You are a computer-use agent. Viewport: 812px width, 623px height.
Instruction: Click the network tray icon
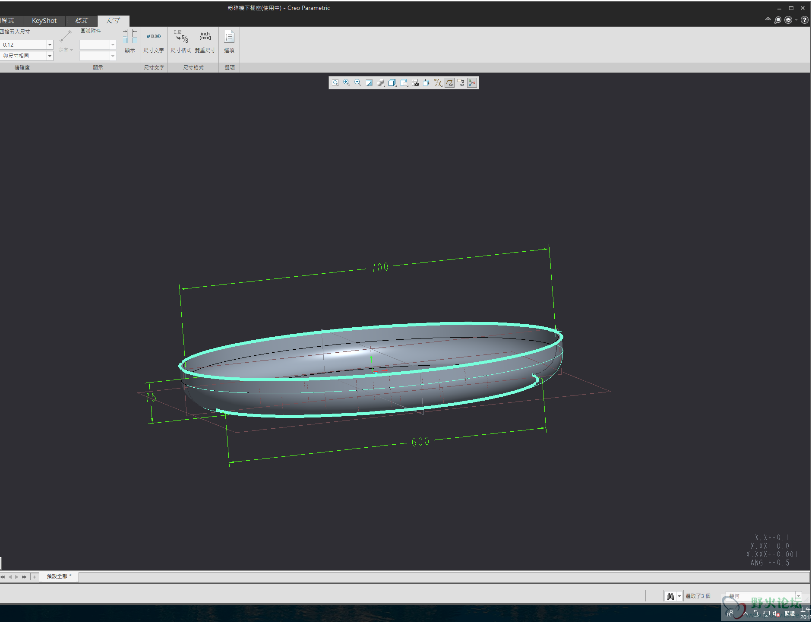coord(766,614)
